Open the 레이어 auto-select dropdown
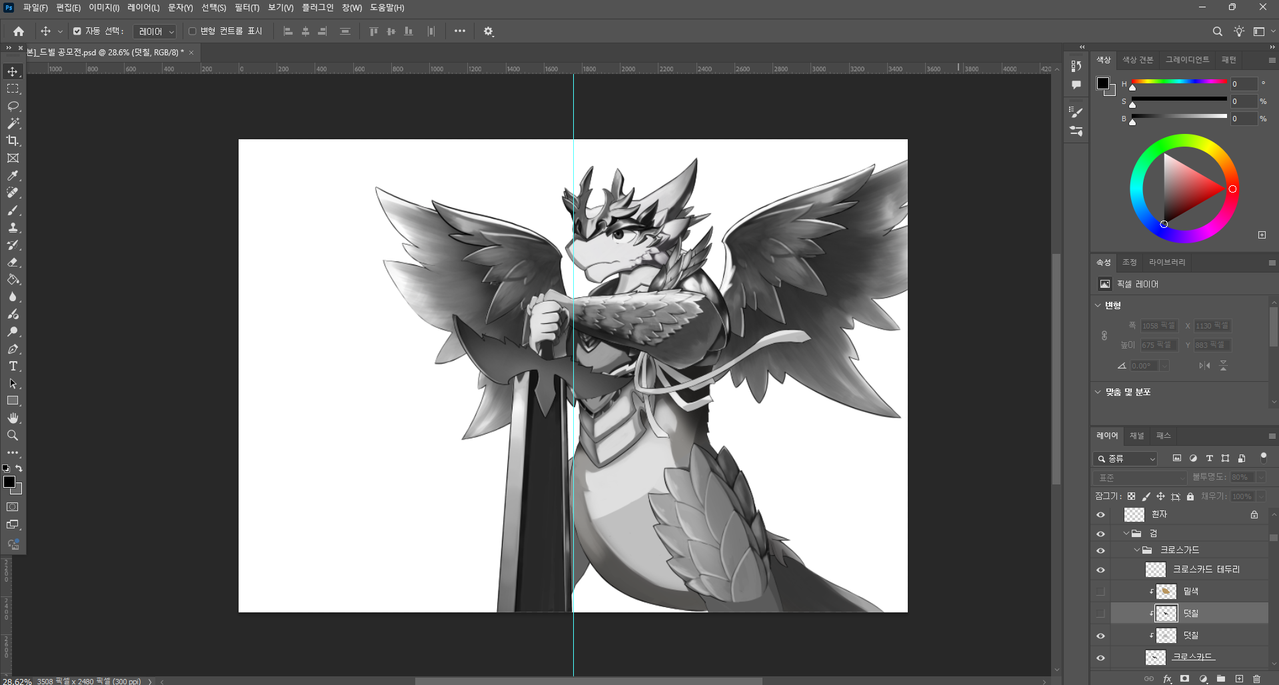This screenshot has height=685, width=1279. pyautogui.click(x=154, y=31)
